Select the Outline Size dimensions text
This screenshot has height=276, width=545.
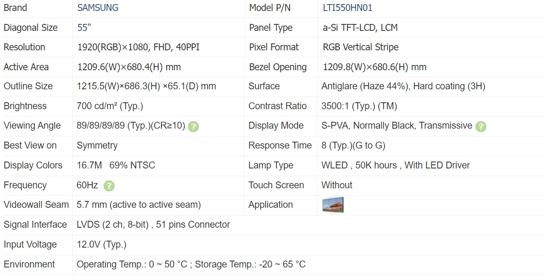coord(146,86)
